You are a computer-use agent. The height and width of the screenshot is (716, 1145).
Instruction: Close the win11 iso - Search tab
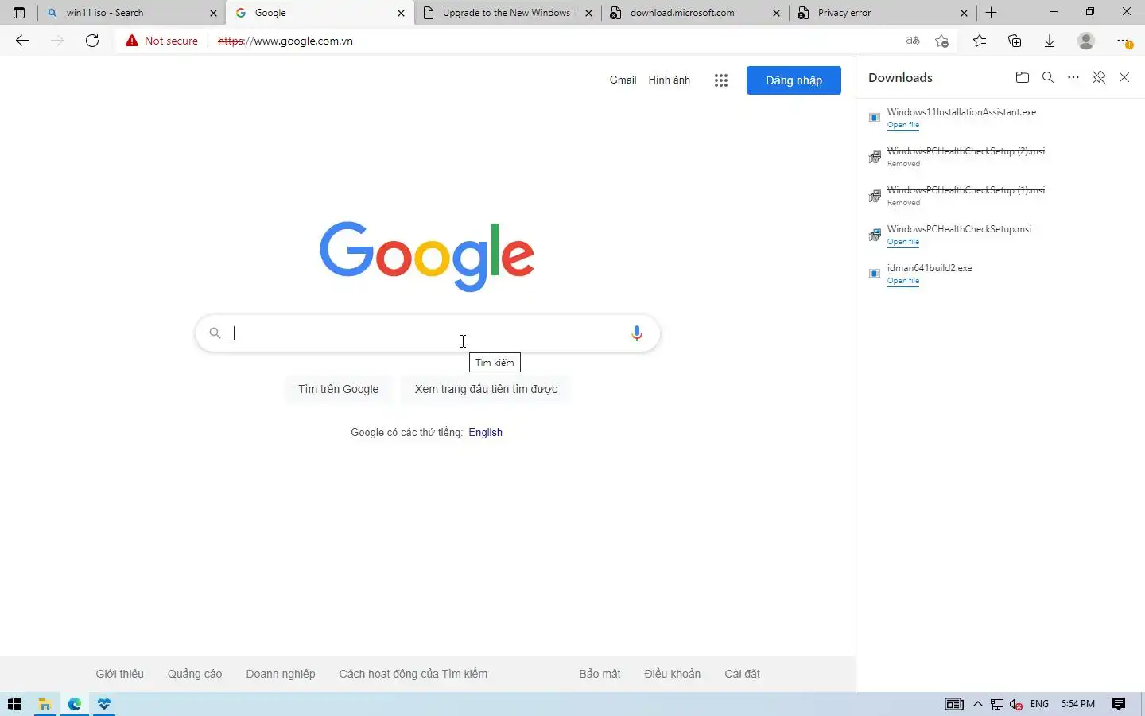(213, 13)
